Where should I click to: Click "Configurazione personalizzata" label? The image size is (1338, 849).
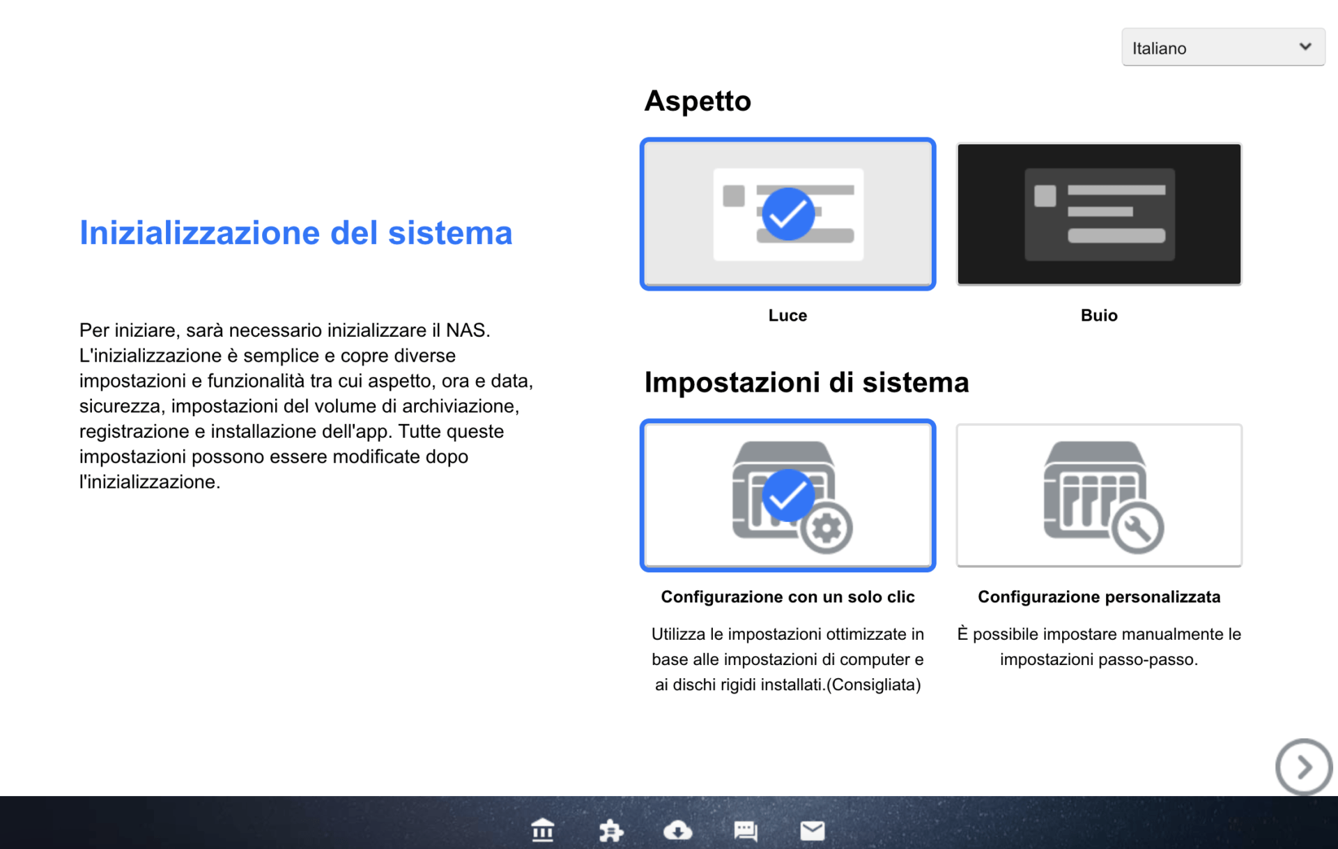(1099, 597)
